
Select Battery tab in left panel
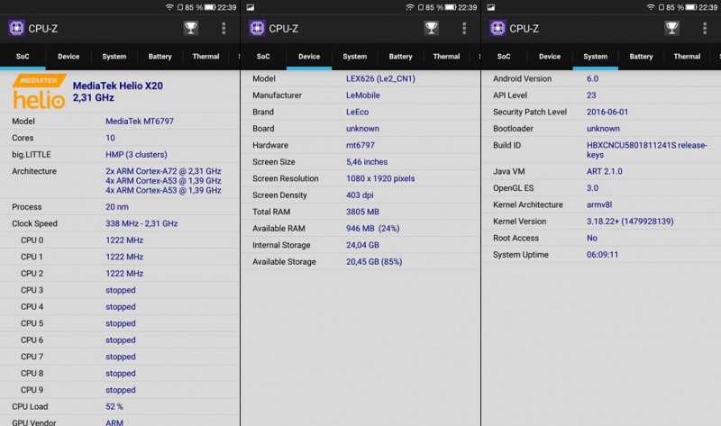click(160, 57)
